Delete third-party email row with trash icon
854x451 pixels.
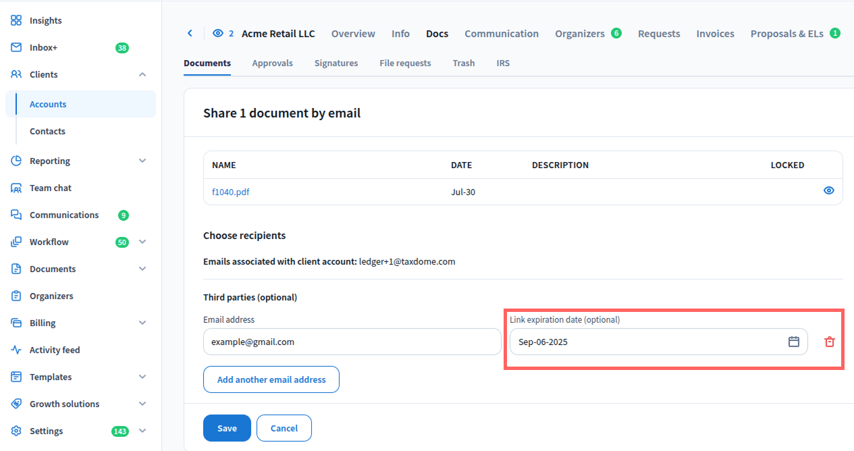click(x=829, y=342)
